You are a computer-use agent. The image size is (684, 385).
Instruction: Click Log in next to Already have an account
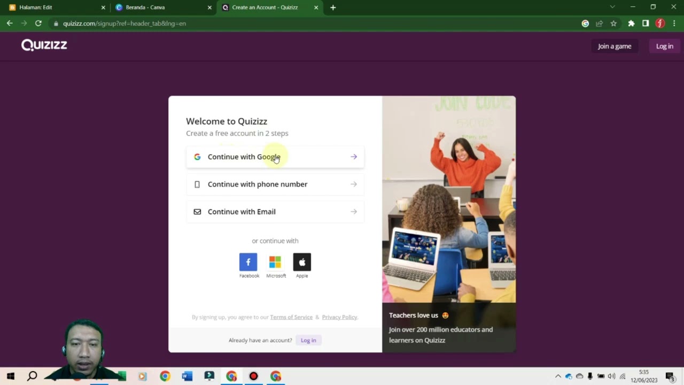[x=308, y=340]
